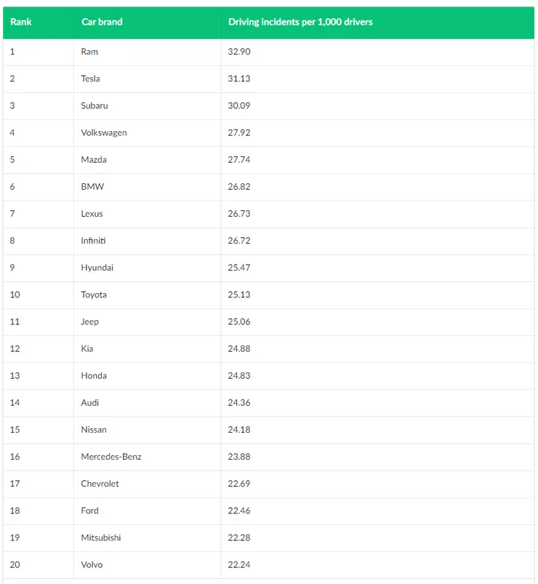This screenshot has height=584, width=538.
Task: Select the Volvo rank number 20
Action: [15, 564]
